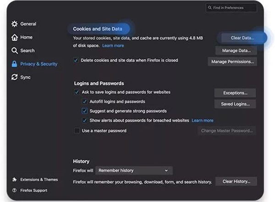The width and height of the screenshot is (275, 202).
Task: Open Learn more about cookie disk space
Action: click(113, 45)
